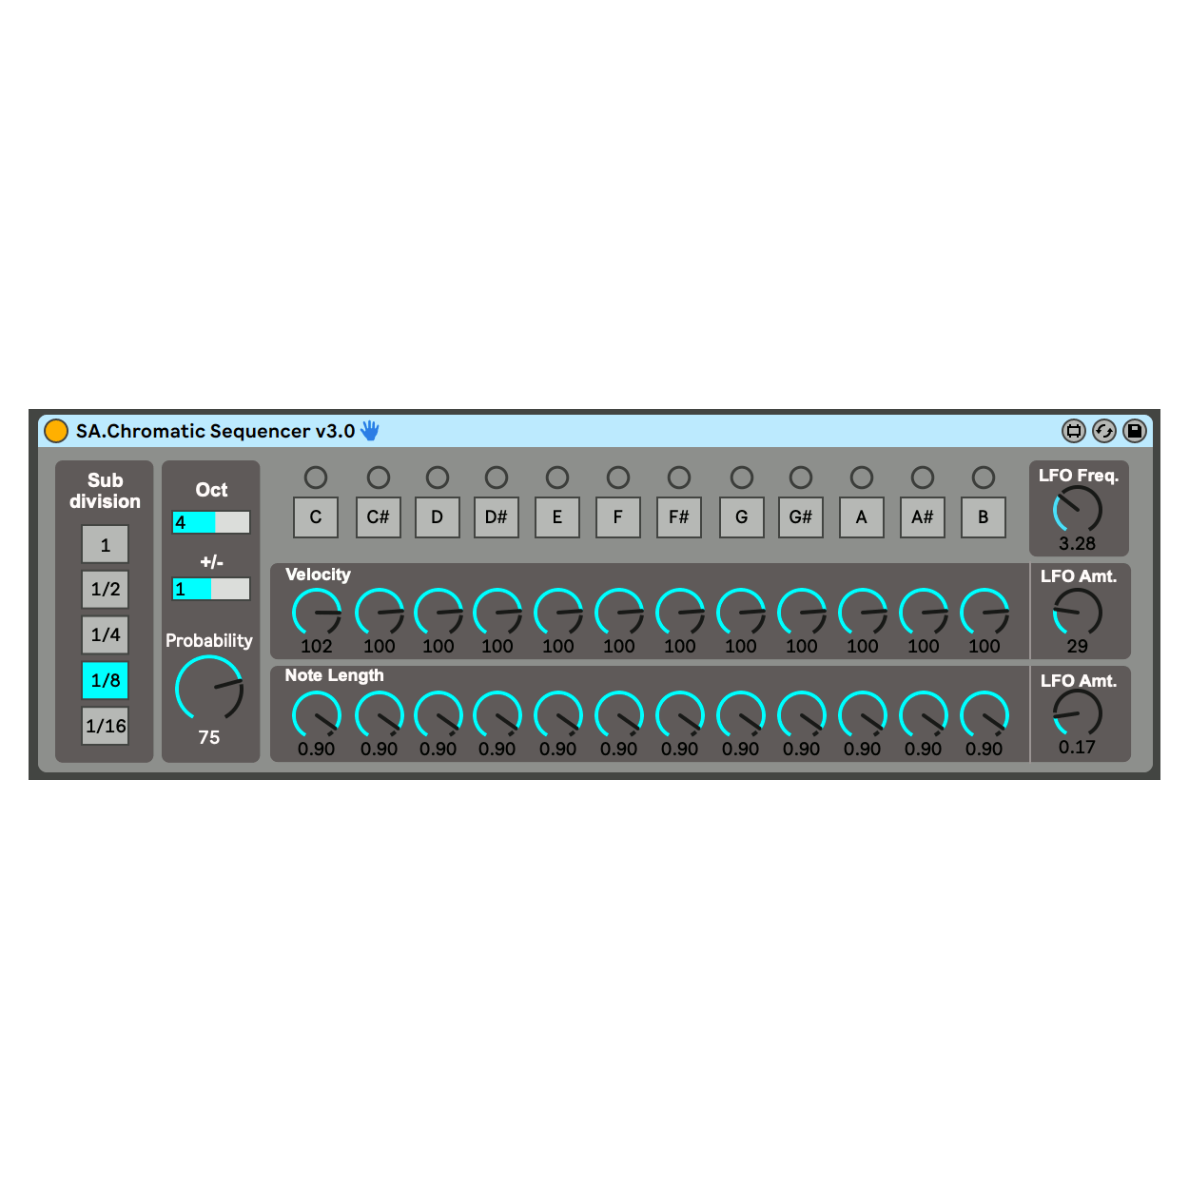This screenshot has height=1189, width=1189.
Task: Click the indicator circle above the B key
Action: (x=984, y=478)
